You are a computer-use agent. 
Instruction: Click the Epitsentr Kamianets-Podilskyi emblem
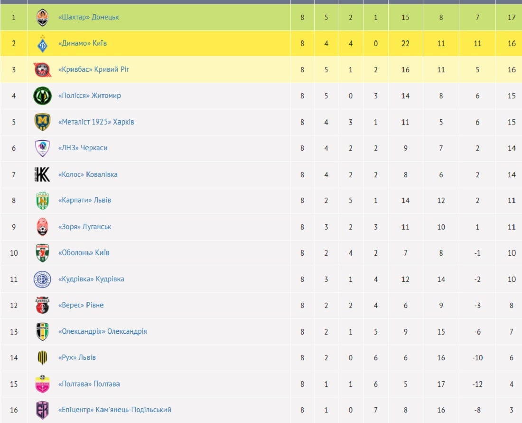42,410
